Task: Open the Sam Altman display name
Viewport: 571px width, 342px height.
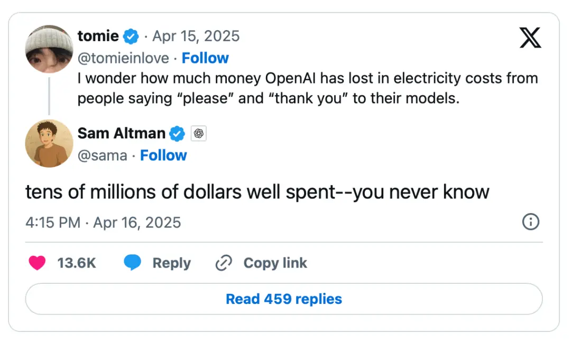Action: 122,133
